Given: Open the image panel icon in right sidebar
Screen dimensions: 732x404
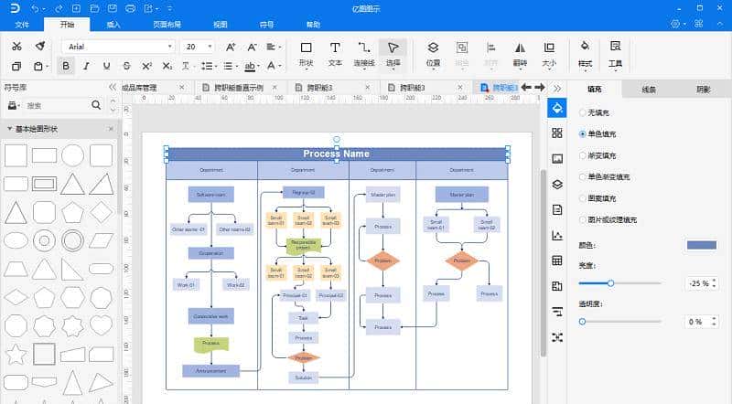Looking at the screenshot, I should [556, 158].
